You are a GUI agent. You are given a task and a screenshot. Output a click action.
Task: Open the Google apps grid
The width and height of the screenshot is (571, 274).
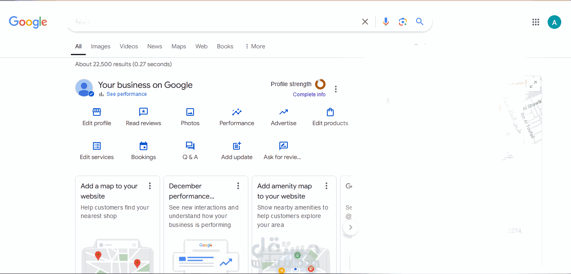536,22
